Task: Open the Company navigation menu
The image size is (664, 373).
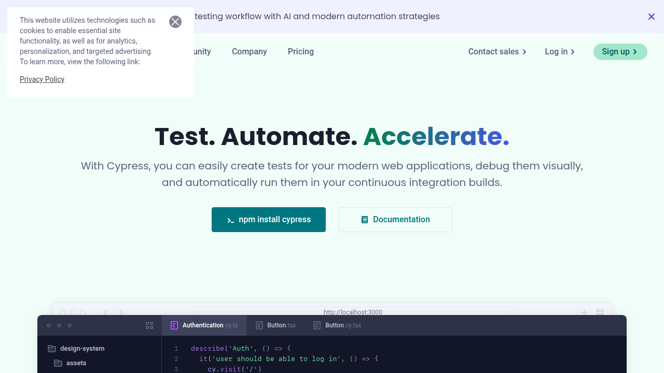Action: tap(249, 52)
